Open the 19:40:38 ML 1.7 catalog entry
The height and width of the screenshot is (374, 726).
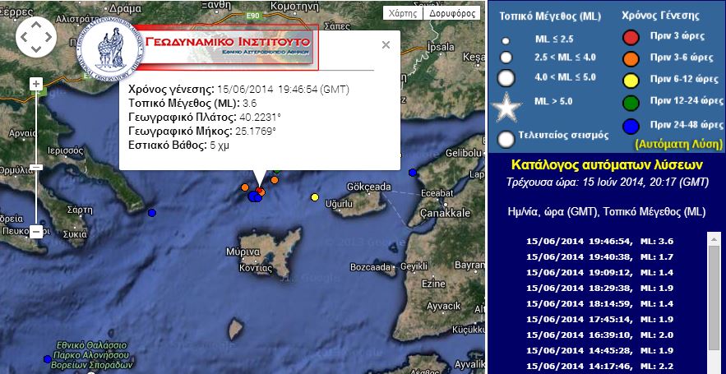click(x=599, y=257)
